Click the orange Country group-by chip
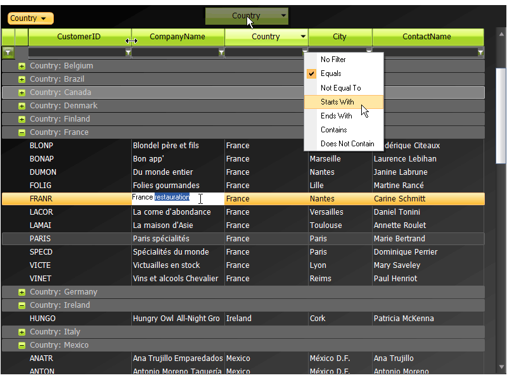 pos(30,18)
